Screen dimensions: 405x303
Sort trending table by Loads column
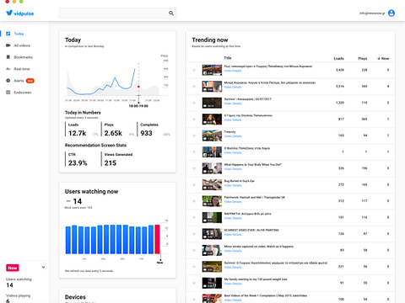coord(338,58)
